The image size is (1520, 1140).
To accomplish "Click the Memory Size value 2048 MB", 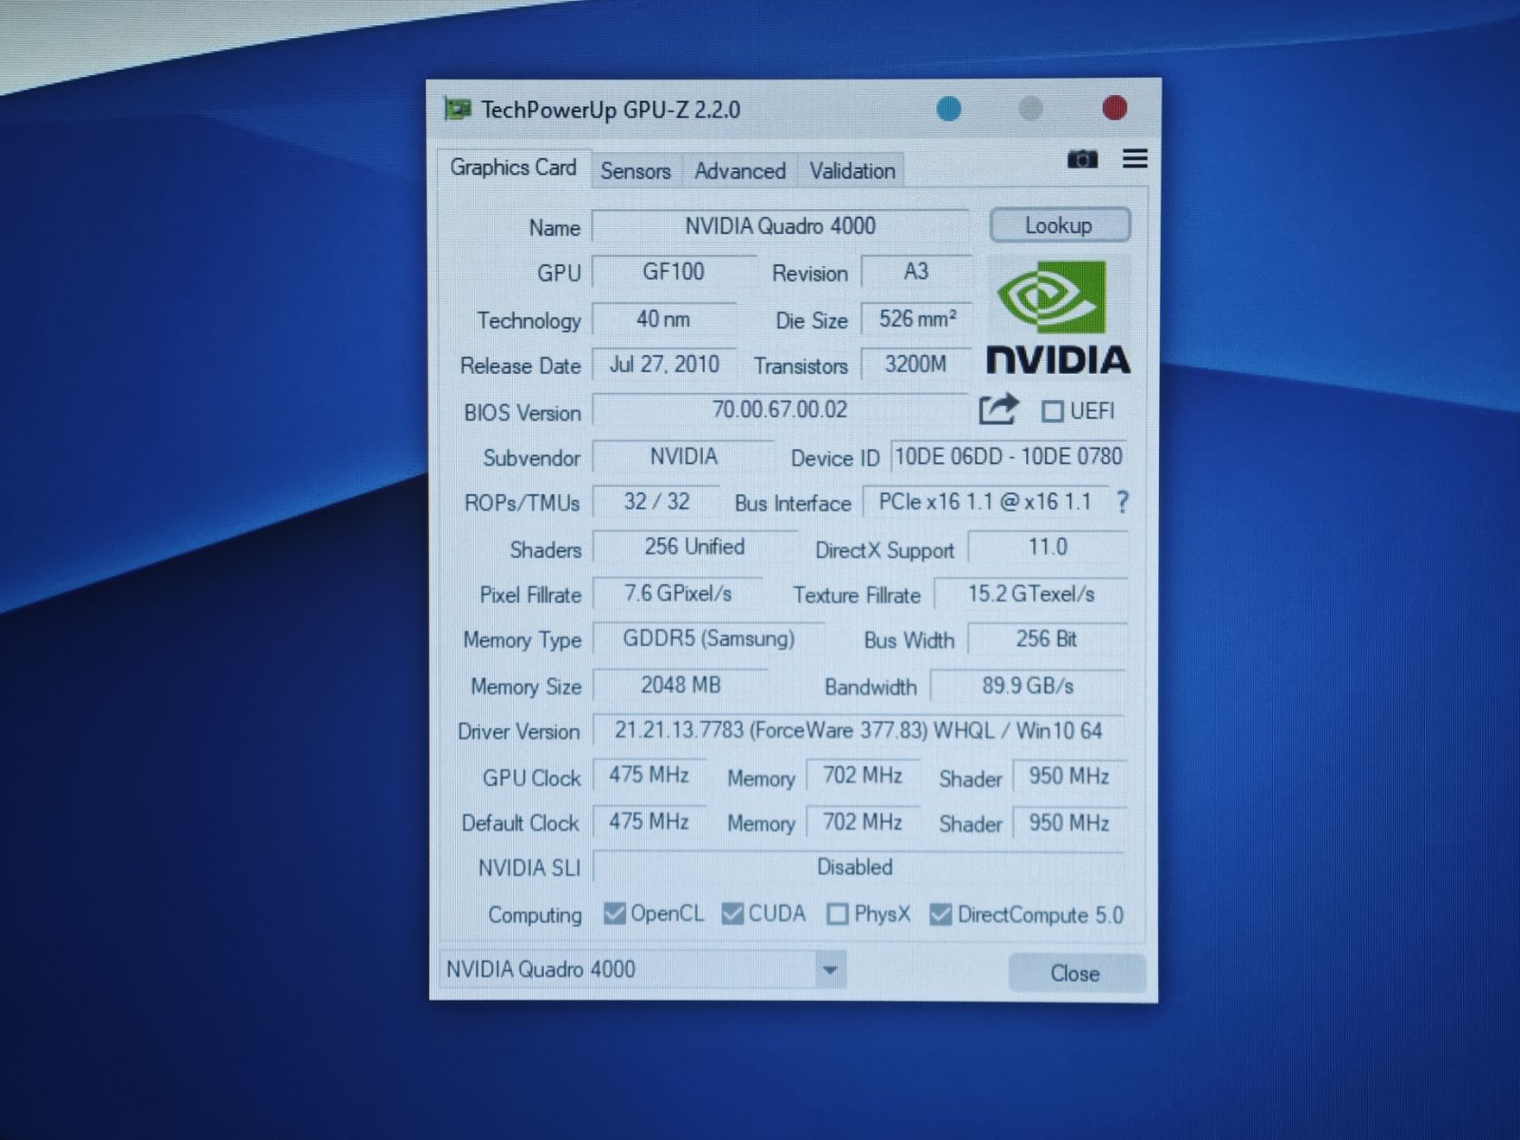I will [x=680, y=685].
